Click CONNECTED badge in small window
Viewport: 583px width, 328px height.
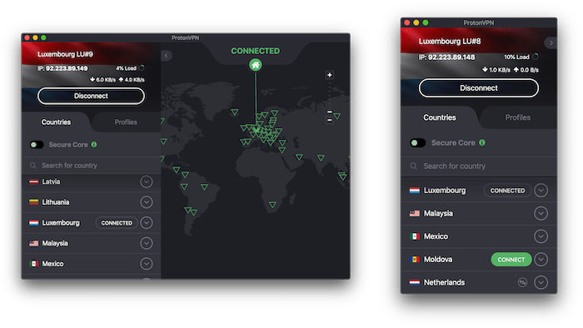[507, 191]
